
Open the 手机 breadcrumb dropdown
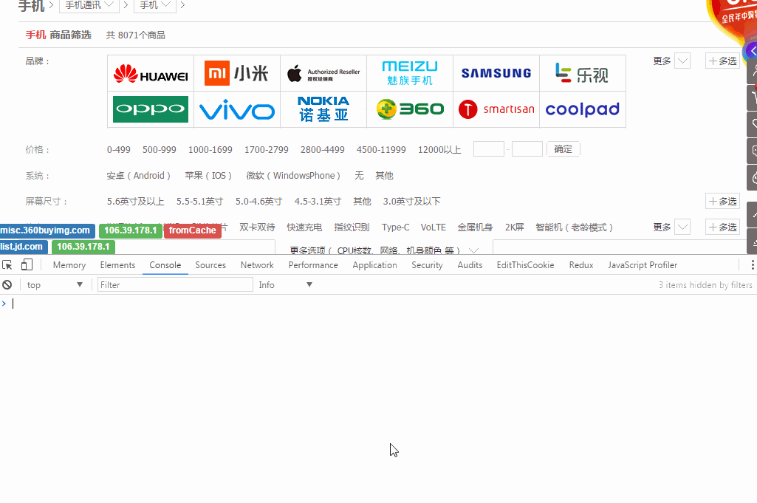[154, 5]
